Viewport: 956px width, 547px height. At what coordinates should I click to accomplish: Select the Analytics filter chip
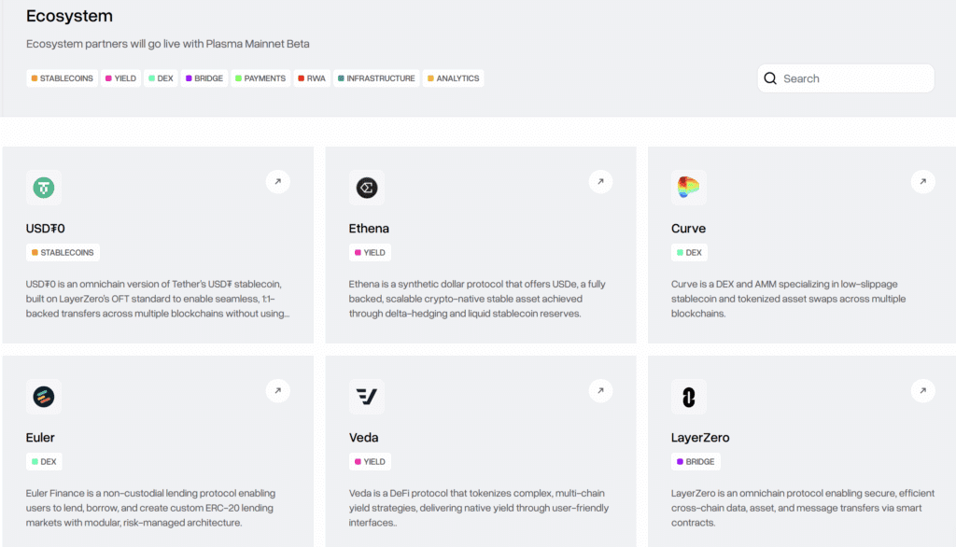click(453, 78)
